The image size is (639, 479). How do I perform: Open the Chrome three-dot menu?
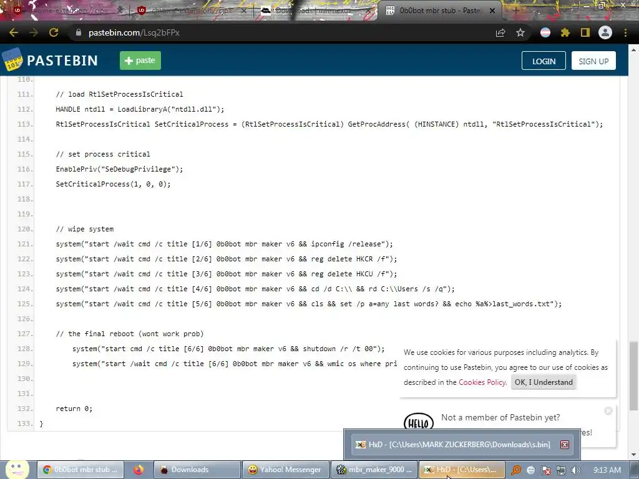click(x=625, y=32)
